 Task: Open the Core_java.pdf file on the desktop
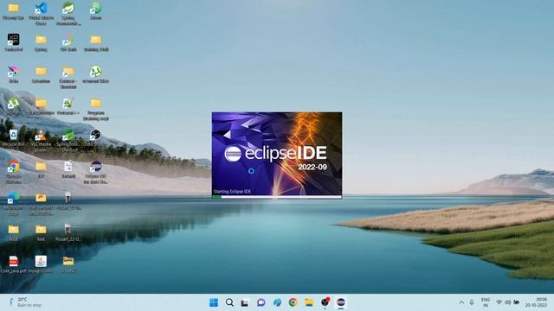tap(14, 264)
